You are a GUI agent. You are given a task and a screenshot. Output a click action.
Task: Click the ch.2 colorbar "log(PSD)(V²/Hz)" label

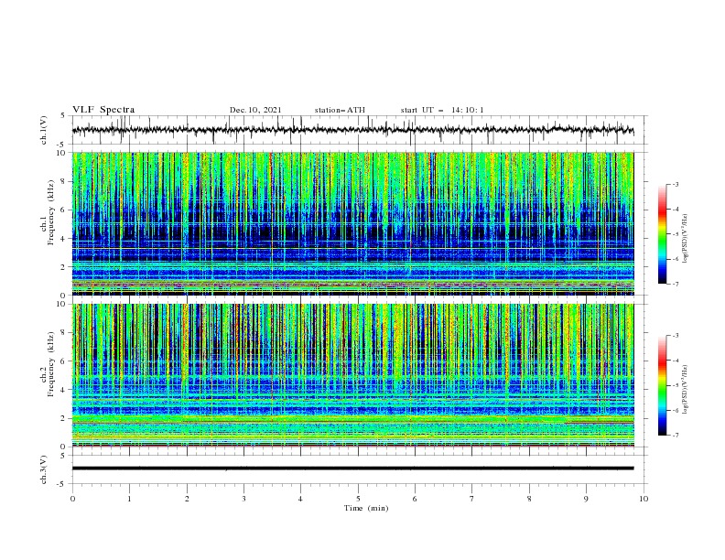point(686,390)
